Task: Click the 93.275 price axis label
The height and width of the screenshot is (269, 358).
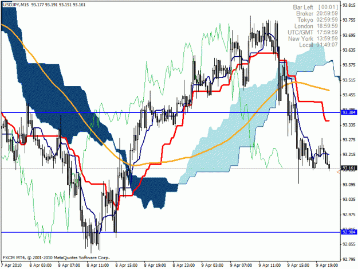Action: [349, 140]
